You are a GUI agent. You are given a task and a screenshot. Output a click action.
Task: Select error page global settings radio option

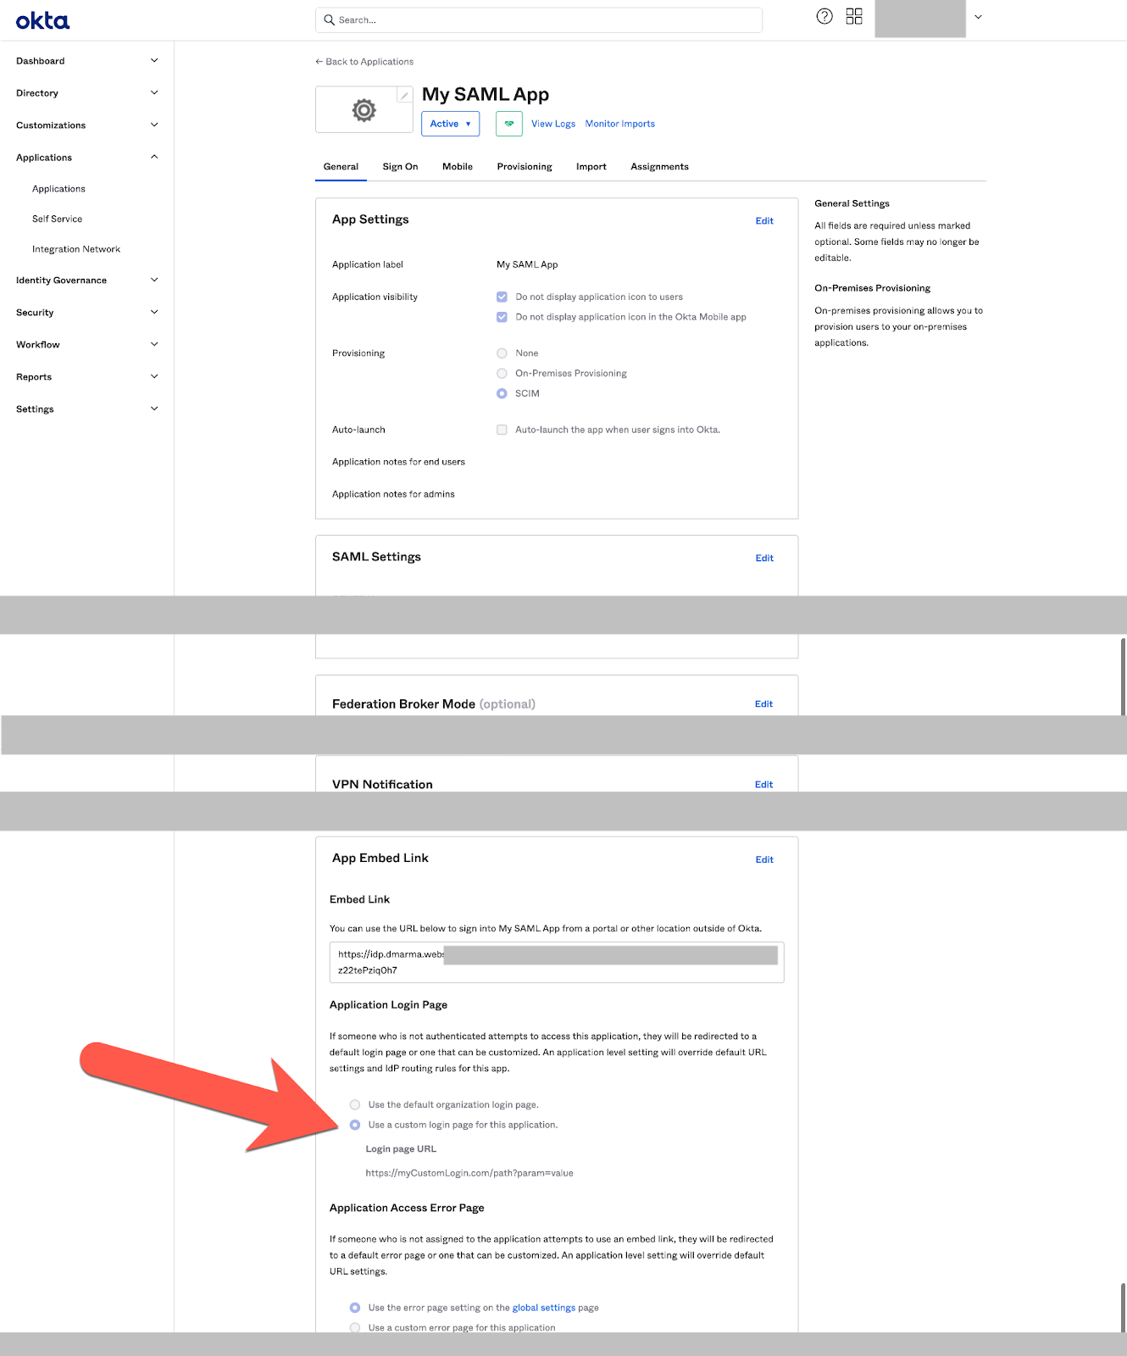coord(355,1308)
